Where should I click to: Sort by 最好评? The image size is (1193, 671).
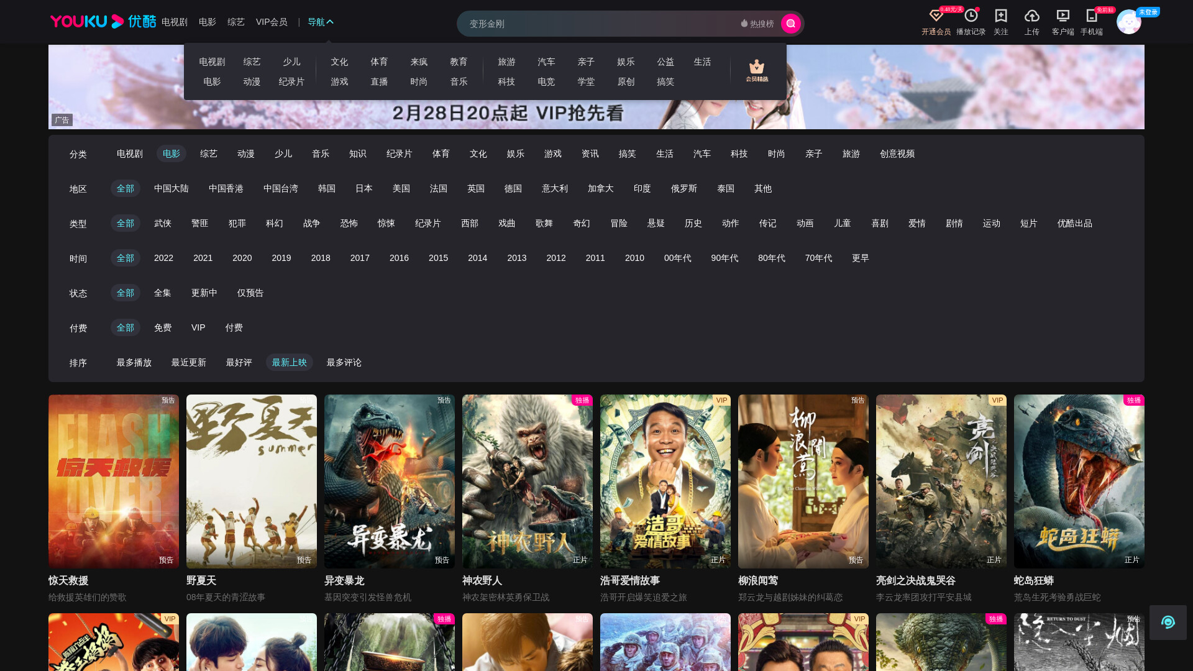click(239, 362)
